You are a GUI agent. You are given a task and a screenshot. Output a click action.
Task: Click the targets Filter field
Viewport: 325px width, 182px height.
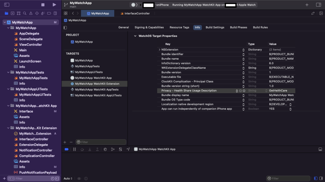[x=101, y=142]
